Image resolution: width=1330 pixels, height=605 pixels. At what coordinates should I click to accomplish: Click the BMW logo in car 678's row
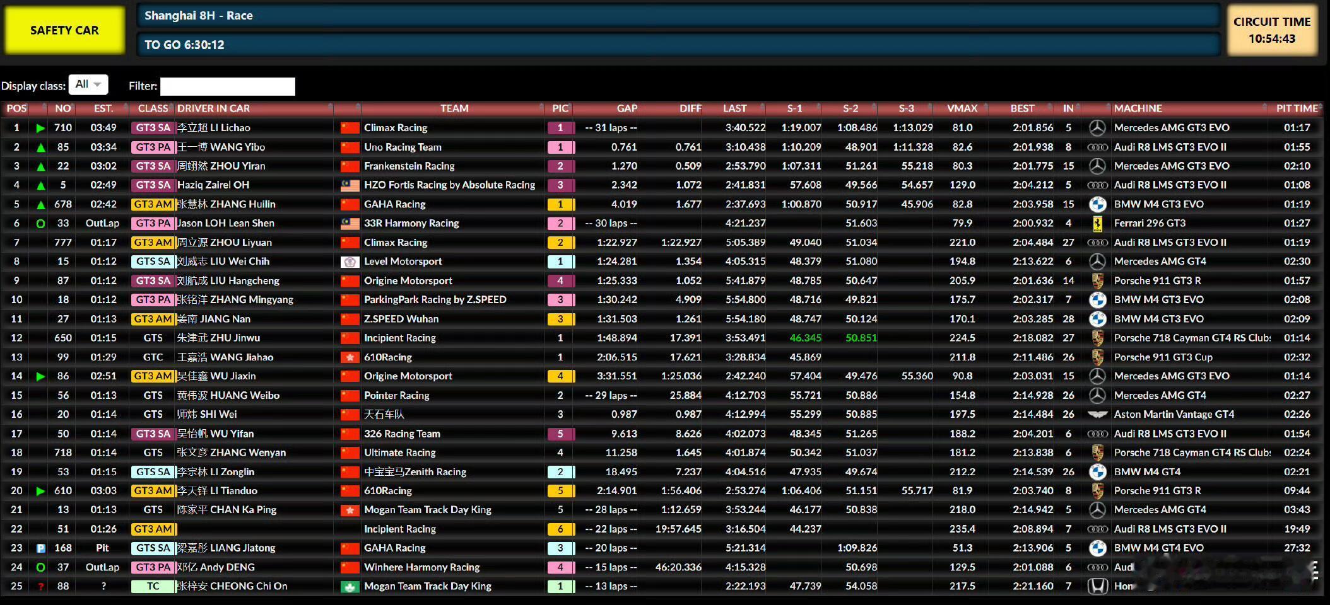click(x=1097, y=204)
